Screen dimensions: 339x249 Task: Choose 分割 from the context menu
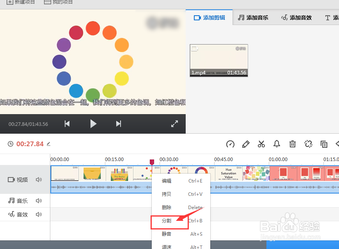pyautogui.click(x=167, y=220)
